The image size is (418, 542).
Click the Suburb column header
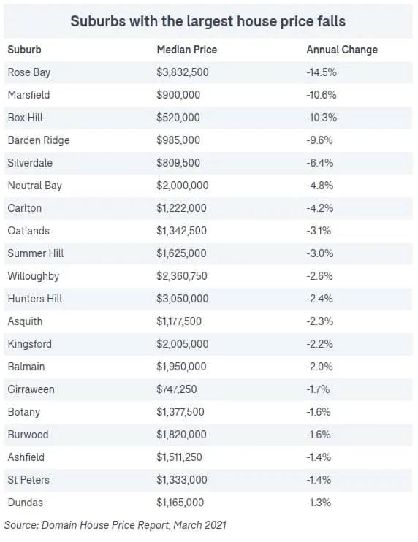pos(24,50)
